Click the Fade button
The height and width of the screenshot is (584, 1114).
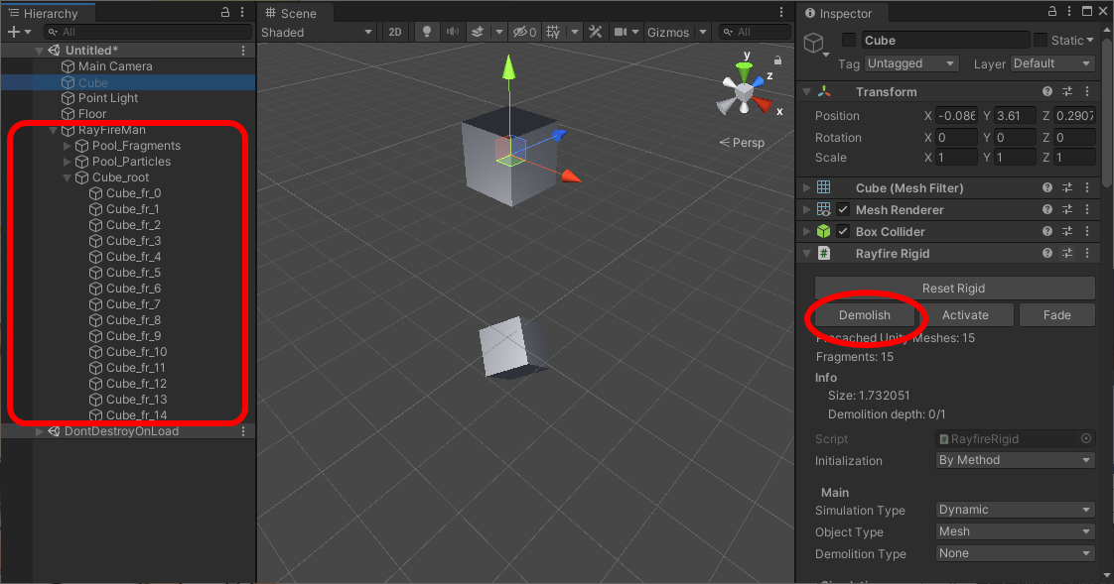[x=1057, y=315]
